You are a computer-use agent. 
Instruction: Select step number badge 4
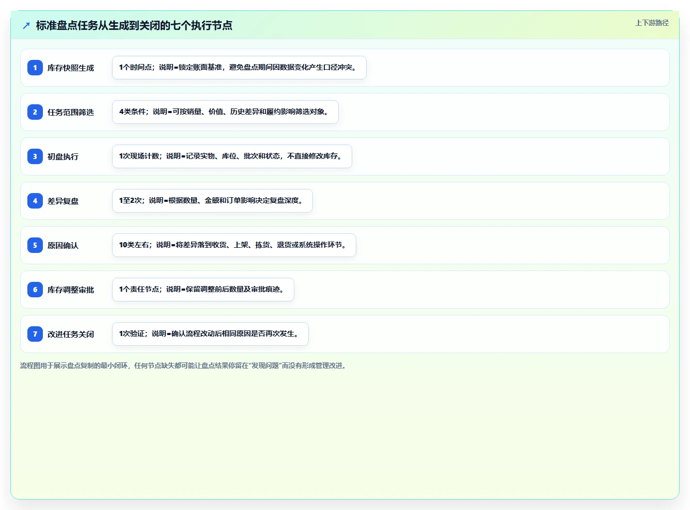[35, 201]
